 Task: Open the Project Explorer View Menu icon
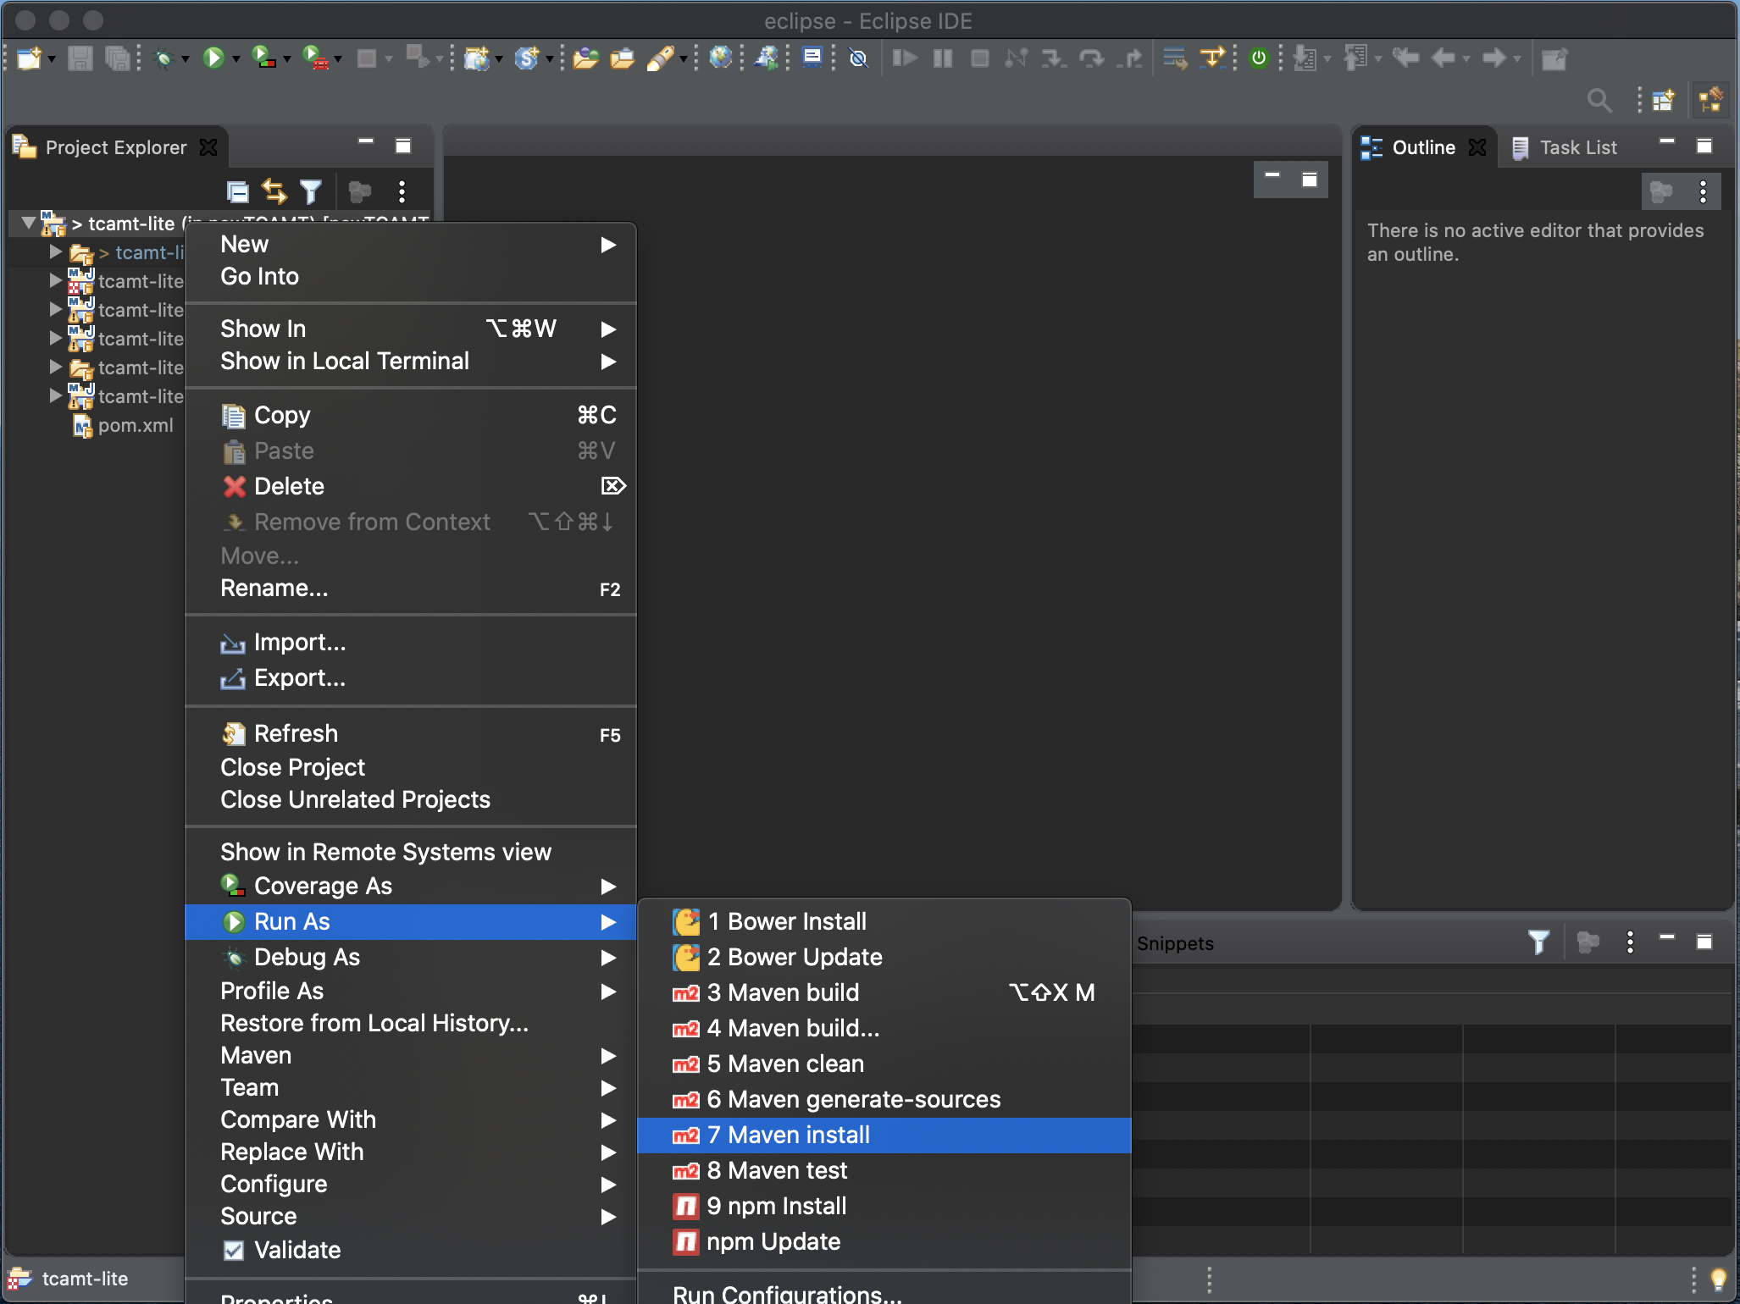402,192
